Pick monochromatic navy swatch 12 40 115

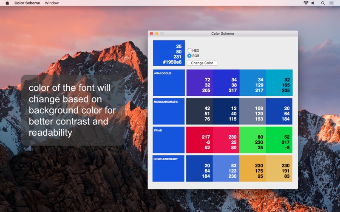226,111
